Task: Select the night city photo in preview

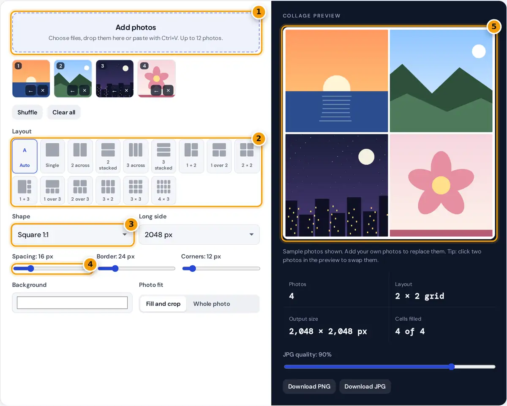Action: [337, 185]
